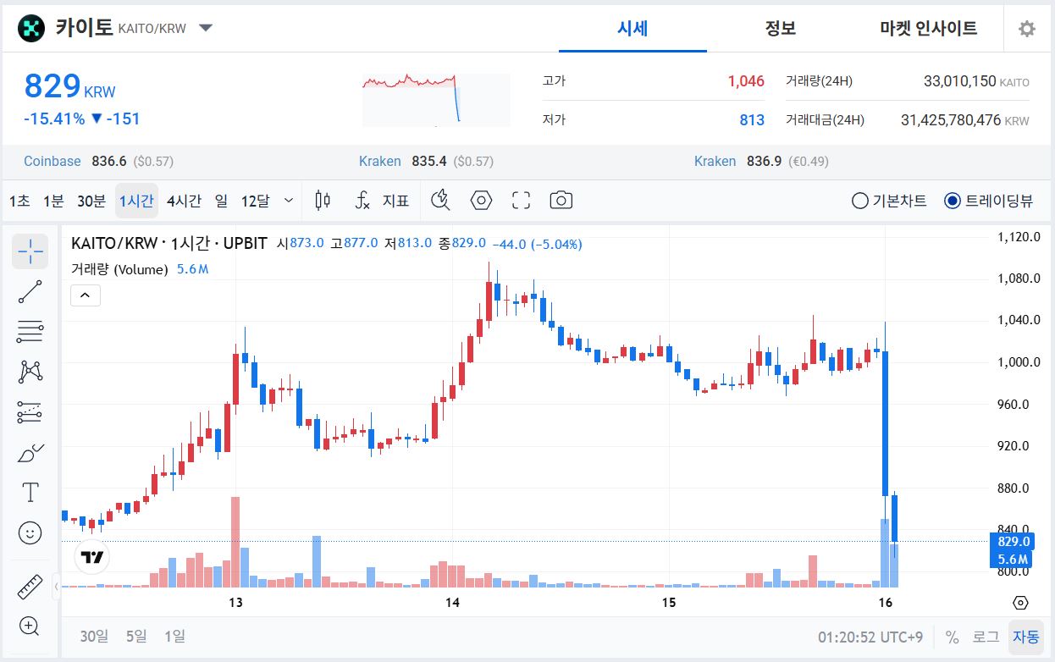
Task: Select the measure ruler tool
Action: tap(30, 586)
